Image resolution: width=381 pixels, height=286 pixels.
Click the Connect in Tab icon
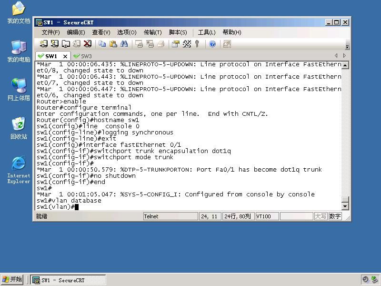click(66, 44)
